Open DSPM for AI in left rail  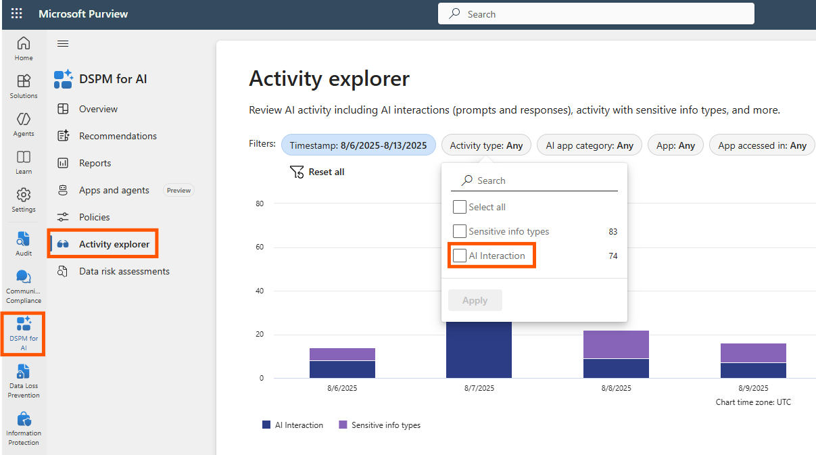point(24,324)
